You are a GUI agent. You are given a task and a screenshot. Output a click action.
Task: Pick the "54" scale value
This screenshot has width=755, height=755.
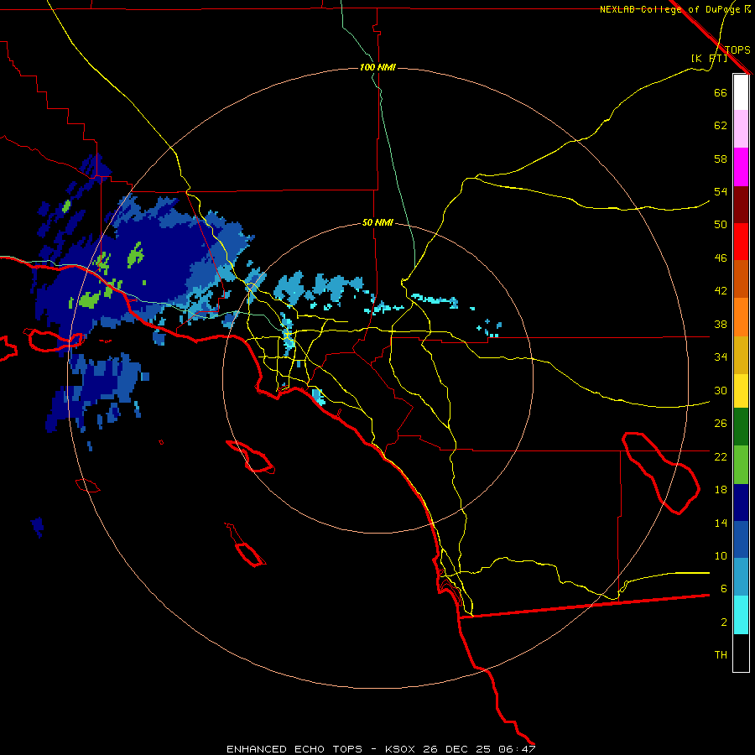coord(721,191)
